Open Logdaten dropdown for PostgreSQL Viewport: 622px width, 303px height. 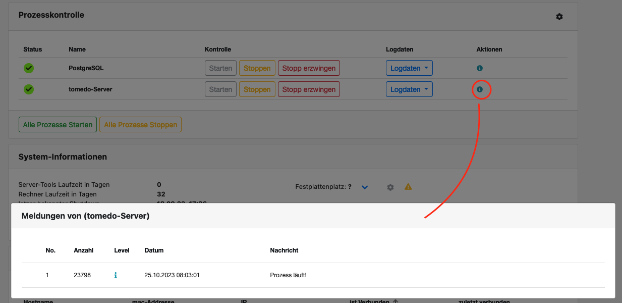409,68
